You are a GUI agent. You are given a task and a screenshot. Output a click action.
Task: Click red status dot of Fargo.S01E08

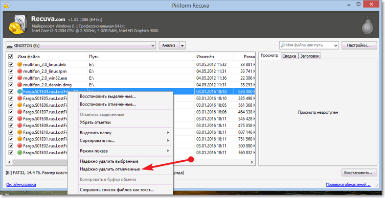19,118
